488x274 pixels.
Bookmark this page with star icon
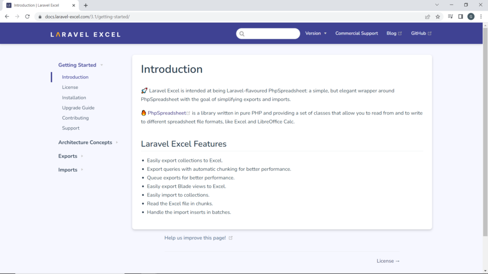(x=438, y=17)
